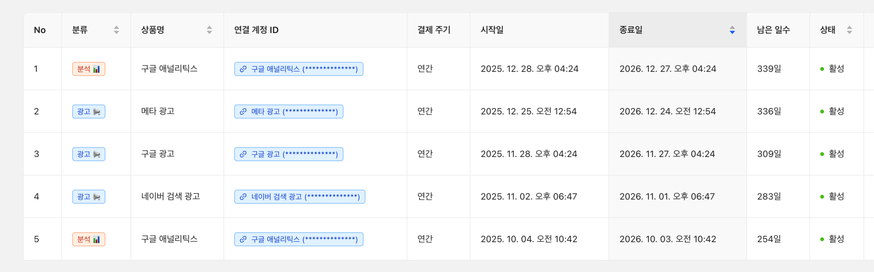The image size is (874, 272).
Task: Click the link icon on 네이버 검색 광고 chip
Action: 243,197
